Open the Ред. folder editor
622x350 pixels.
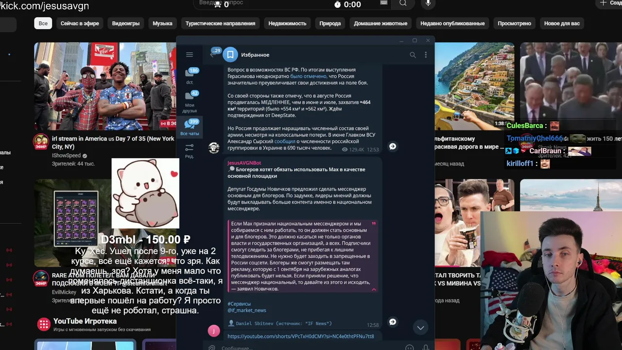[190, 150]
